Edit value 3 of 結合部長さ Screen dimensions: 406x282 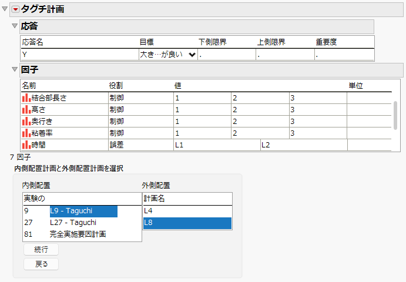[318, 98]
